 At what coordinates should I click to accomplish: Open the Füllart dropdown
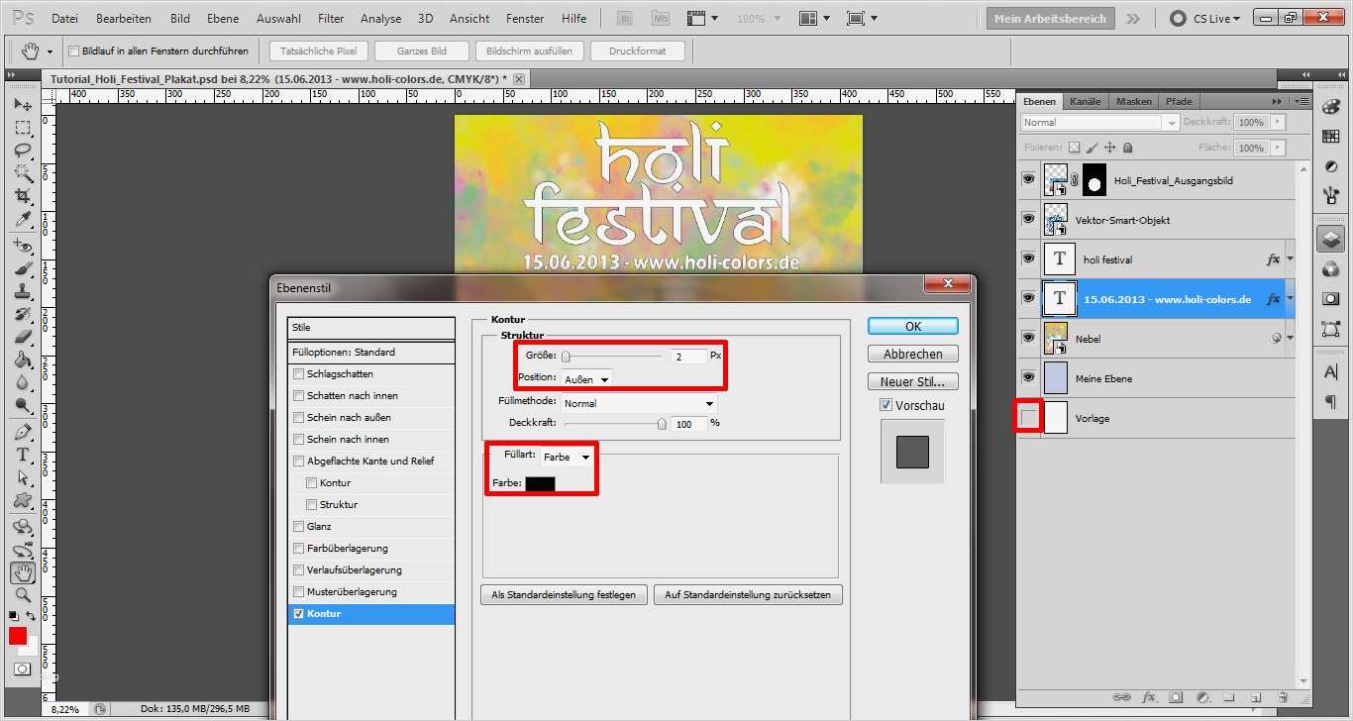coord(566,457)
